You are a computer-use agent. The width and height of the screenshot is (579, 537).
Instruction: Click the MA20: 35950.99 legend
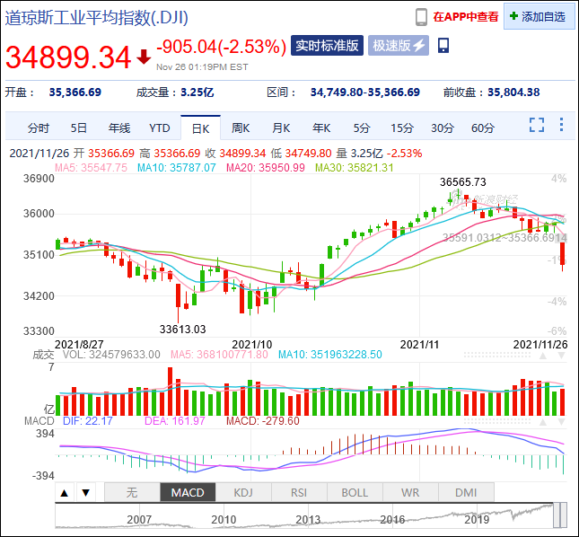pos(266,168)
